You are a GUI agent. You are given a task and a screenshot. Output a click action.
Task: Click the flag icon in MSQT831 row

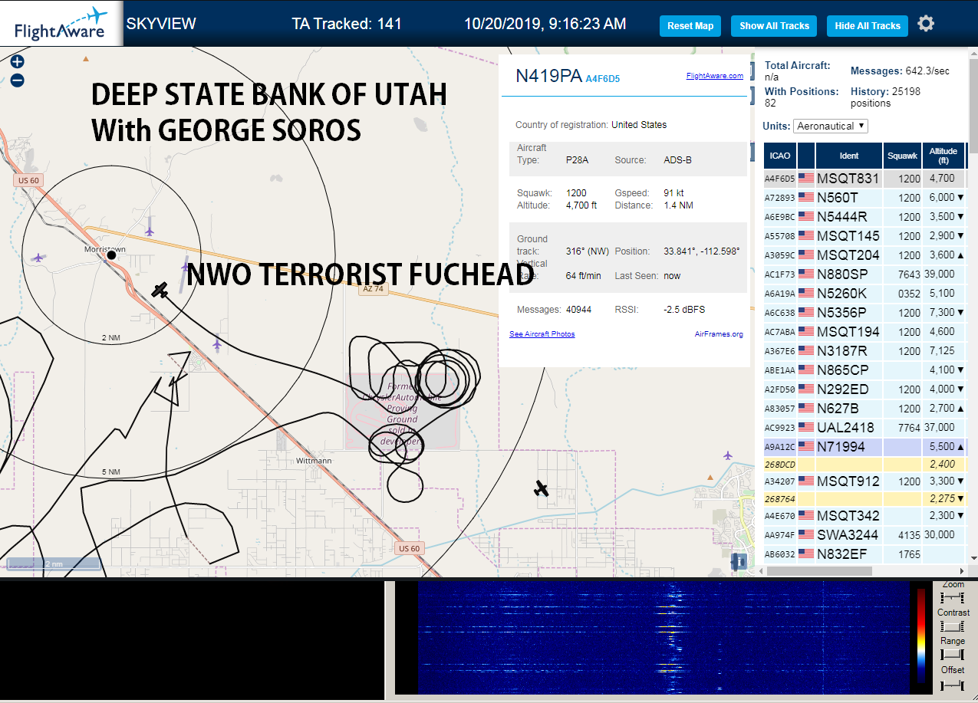[x=805, y=179]
